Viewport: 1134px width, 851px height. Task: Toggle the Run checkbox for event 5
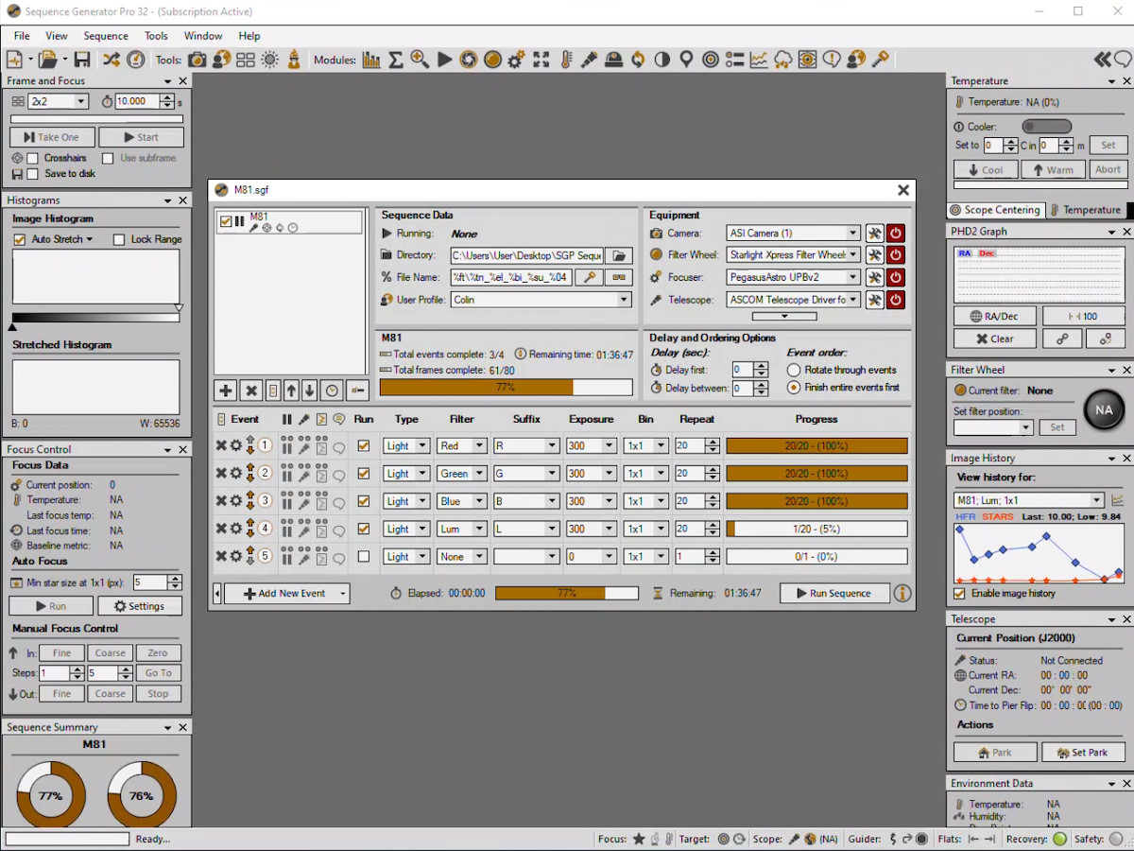(364, 557)
